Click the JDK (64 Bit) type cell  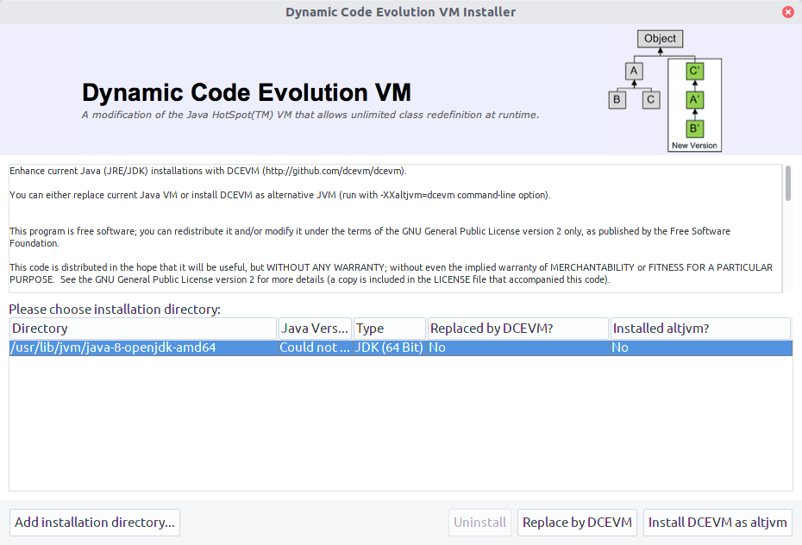(x=389, y=348)
